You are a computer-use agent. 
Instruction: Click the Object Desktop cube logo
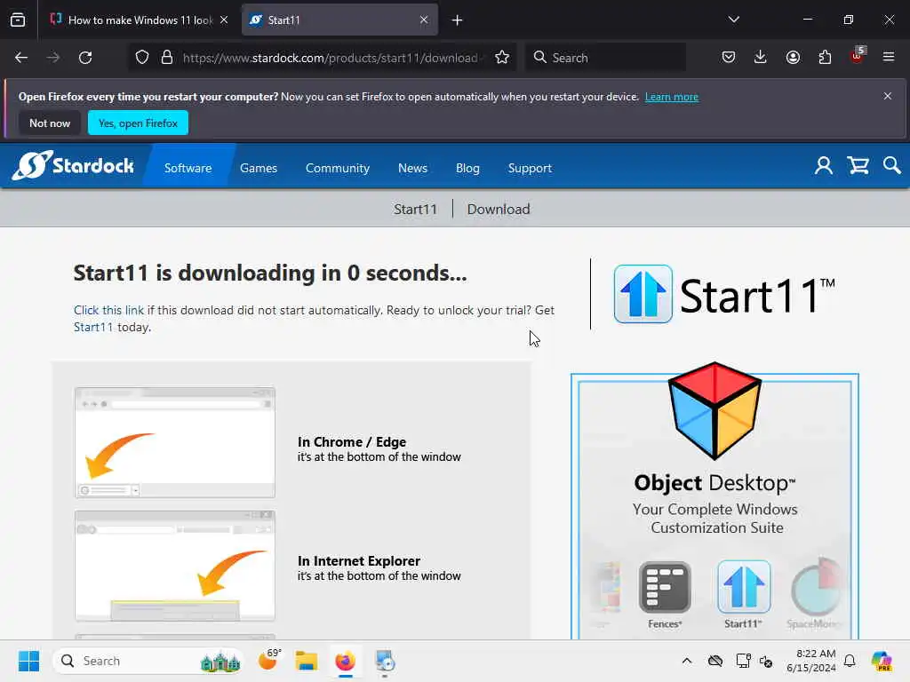point(714,410)
